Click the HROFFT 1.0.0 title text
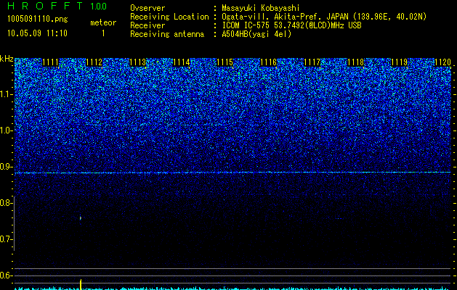457x290 pixels. 57,6
